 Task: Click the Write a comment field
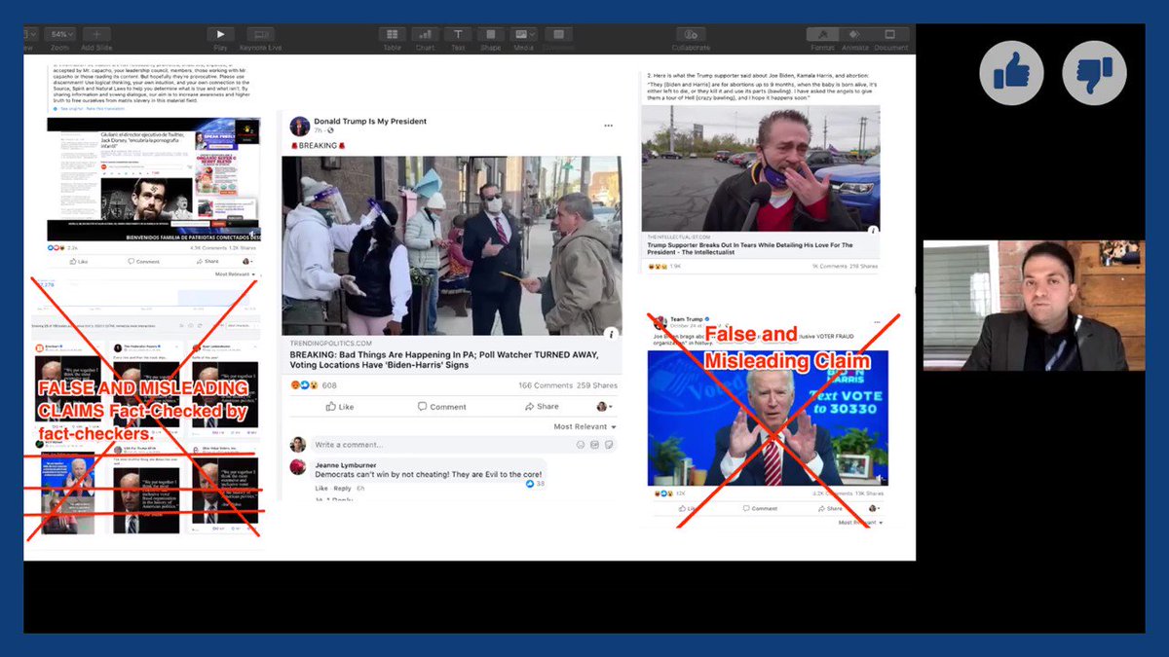coord(463,444)
